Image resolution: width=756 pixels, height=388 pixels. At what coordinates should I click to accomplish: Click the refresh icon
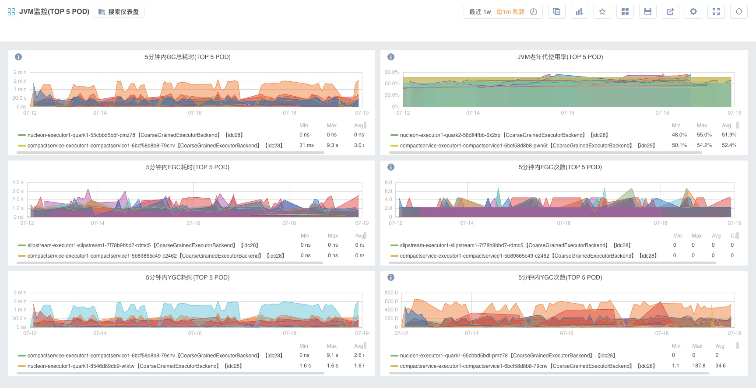[x=739, y=12]
